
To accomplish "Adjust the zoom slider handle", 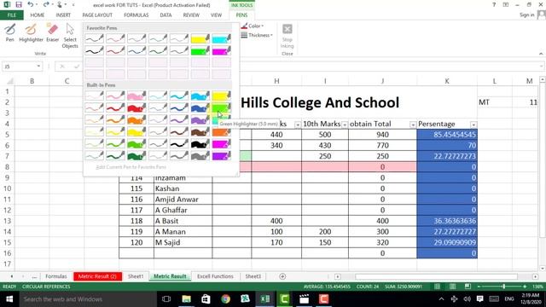I will click(x=503, y=287).
